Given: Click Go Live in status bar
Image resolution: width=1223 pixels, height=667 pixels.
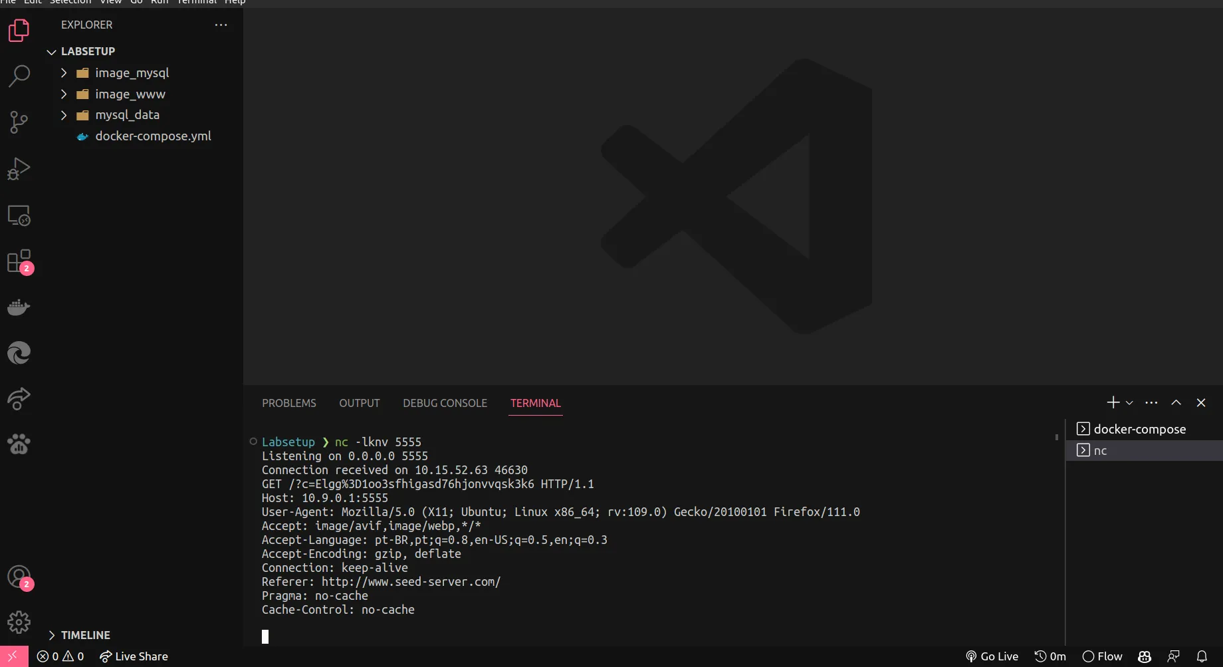Looking at the screenshot, I should tap(992, 656).
